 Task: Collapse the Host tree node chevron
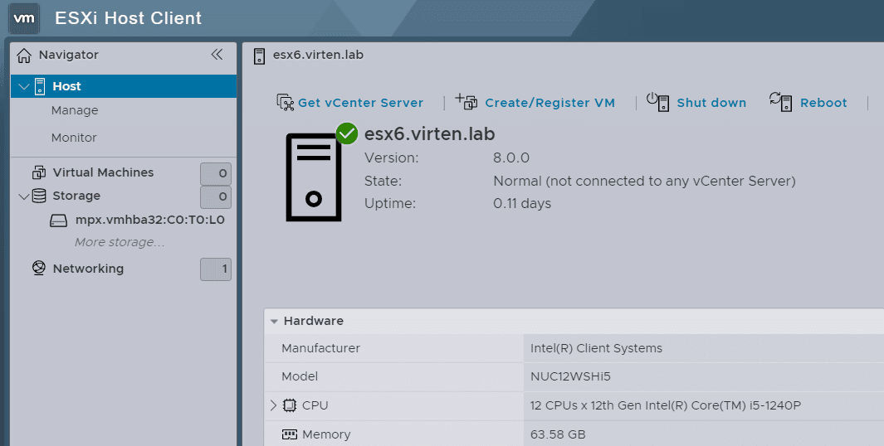pos(24,87)
